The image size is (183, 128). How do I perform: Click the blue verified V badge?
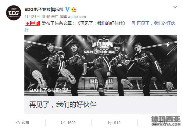click(x=67, y=9)
